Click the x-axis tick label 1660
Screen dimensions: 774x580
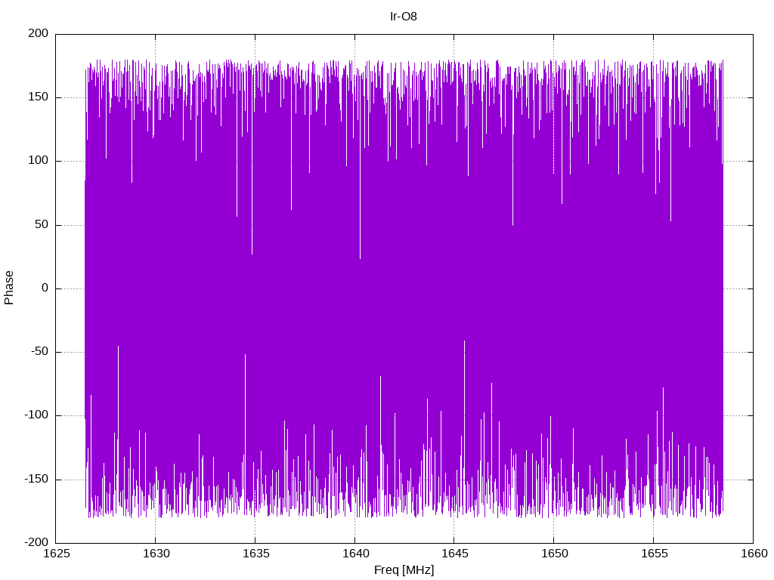point(754,554)
